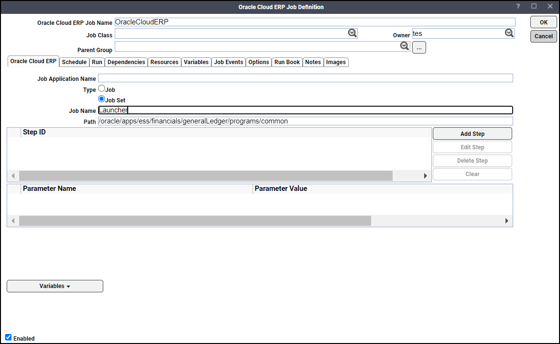The height and width of the screenshot is (344, 560).
Task: Click the parameter table horizontal scrollbar thumb
Action: point(195,221)
